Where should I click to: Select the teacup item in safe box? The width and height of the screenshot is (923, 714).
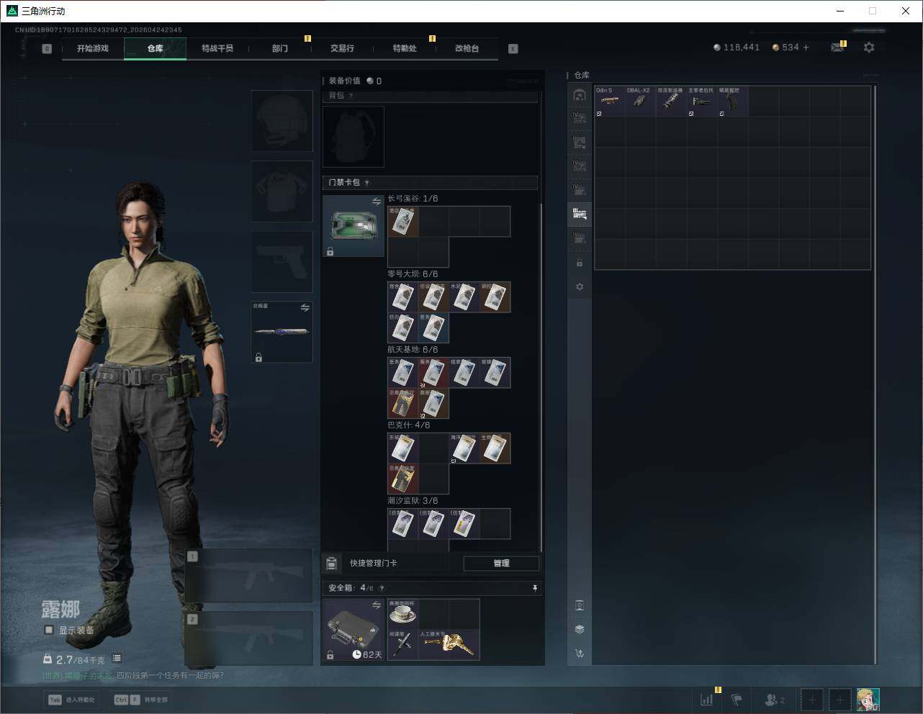click(403, 614)
